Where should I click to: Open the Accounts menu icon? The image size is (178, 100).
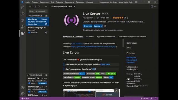point(23,87)
